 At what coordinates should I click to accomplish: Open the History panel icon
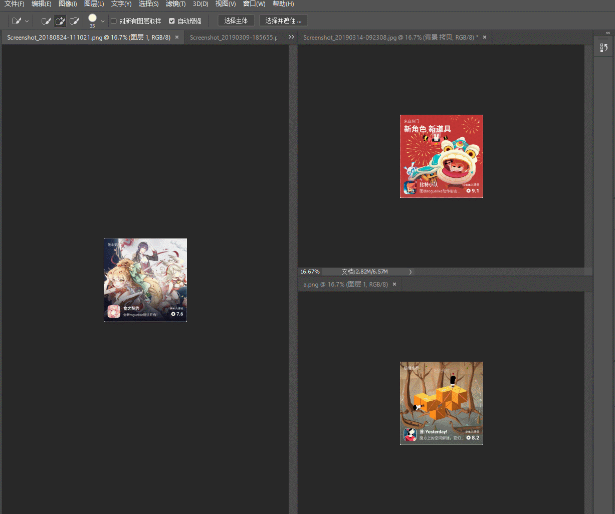click(x=603, y=48)
